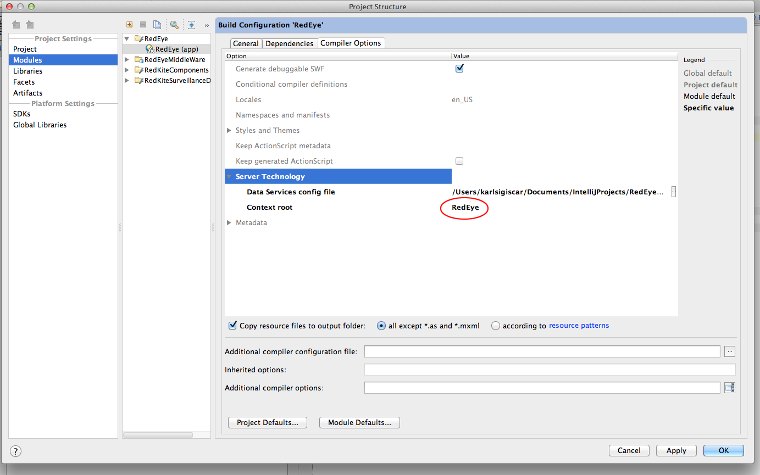The image size is (760, 475).
Task: Enable Keep generated ActionScript
Action: (459, 161)
